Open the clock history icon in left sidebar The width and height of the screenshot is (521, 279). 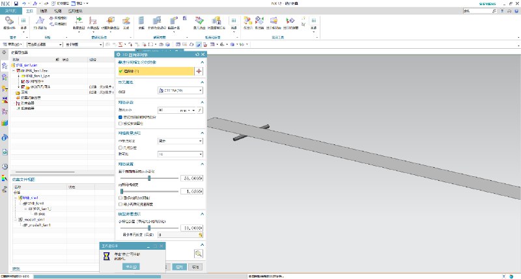coord(5,166)
